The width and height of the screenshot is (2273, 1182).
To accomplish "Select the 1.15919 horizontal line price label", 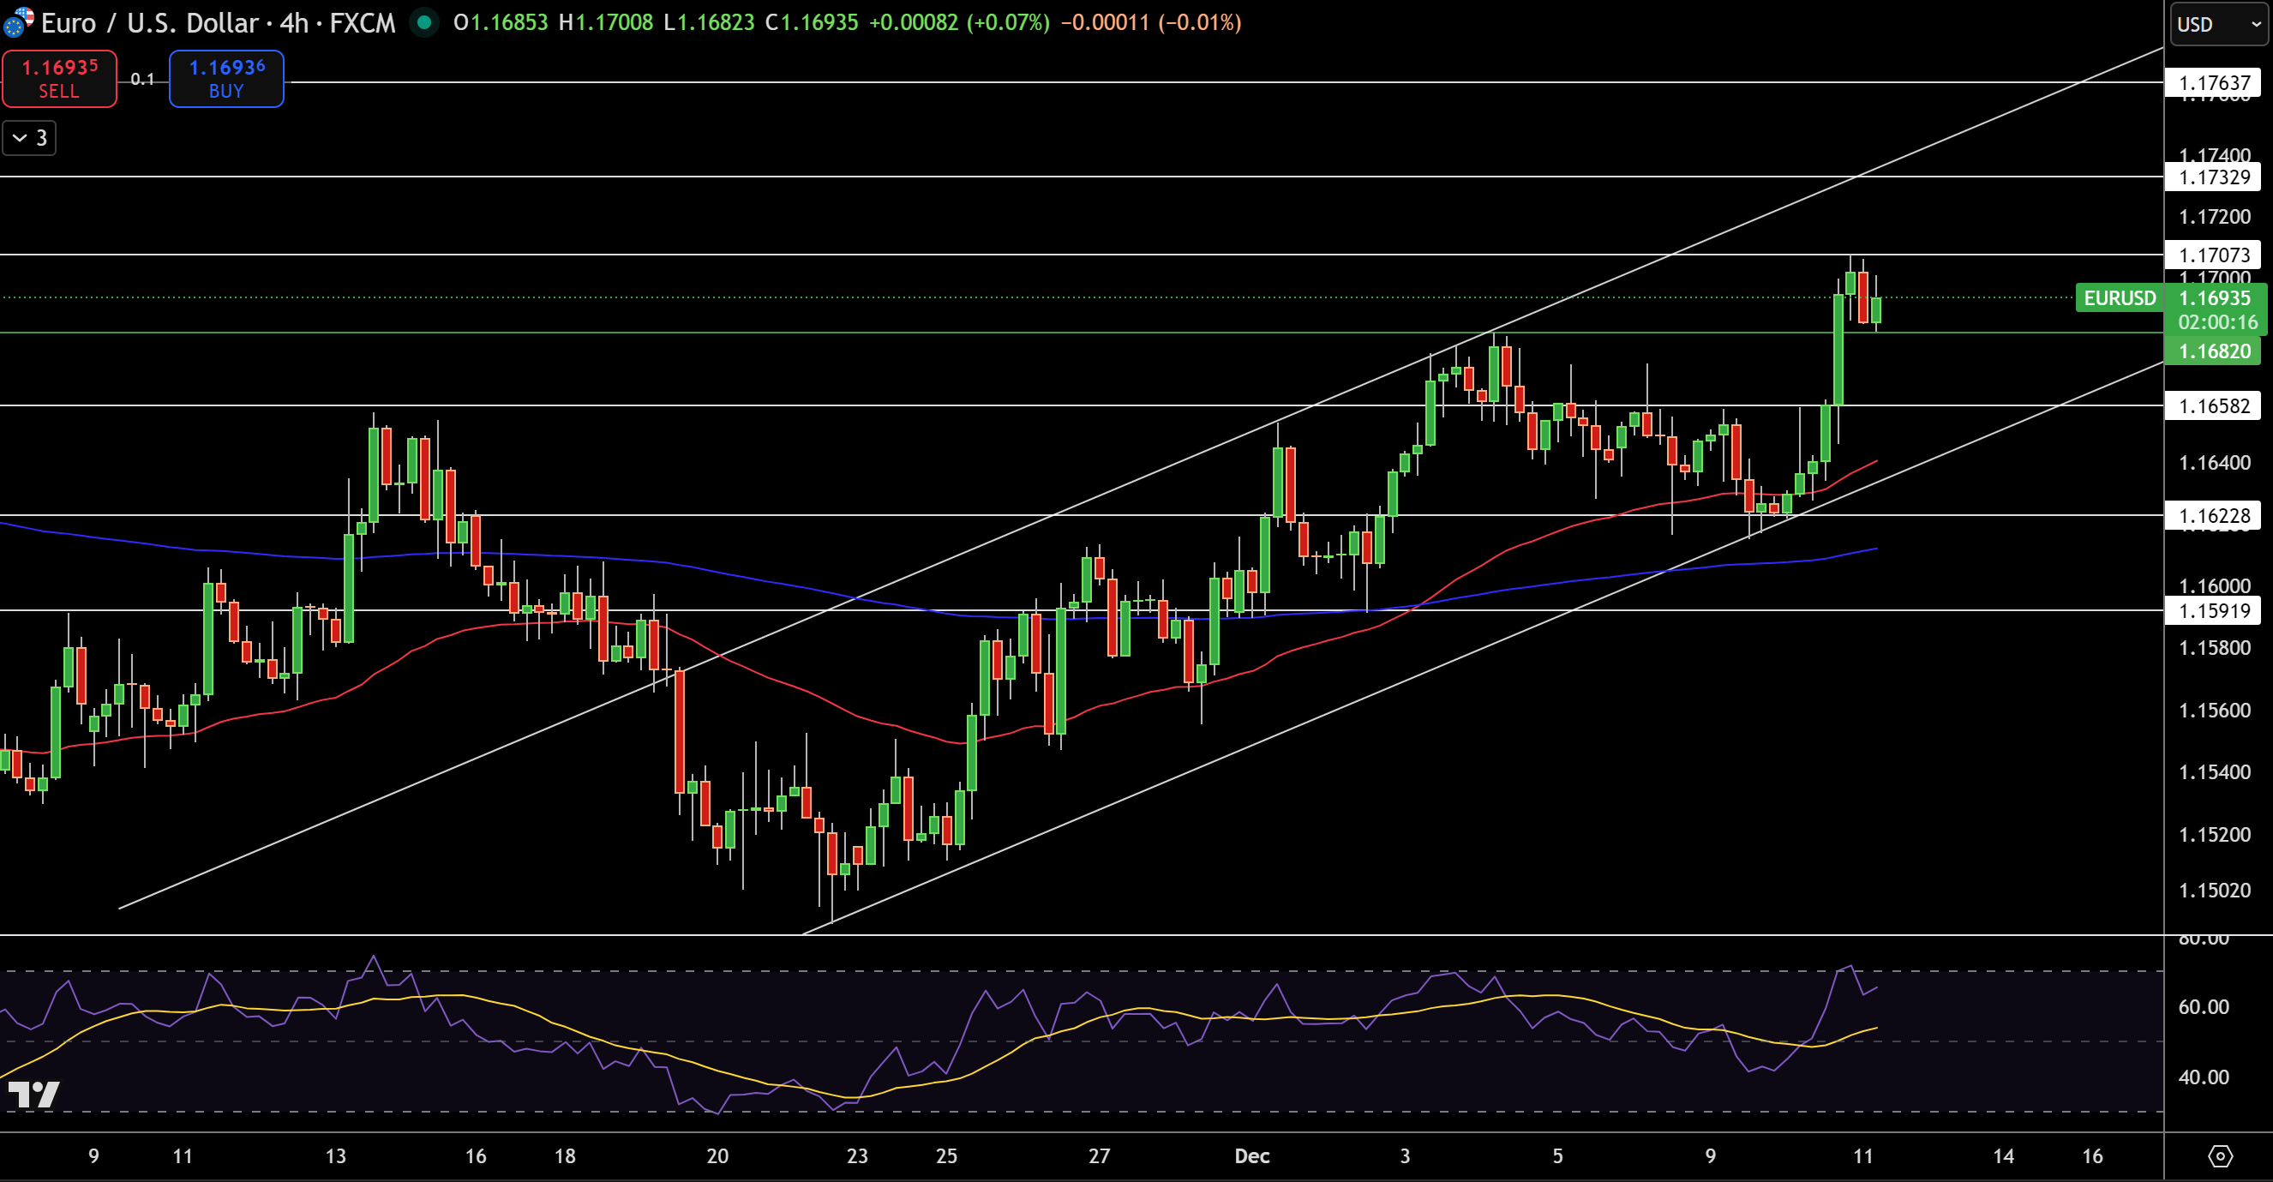I will tap(2214, 610).
